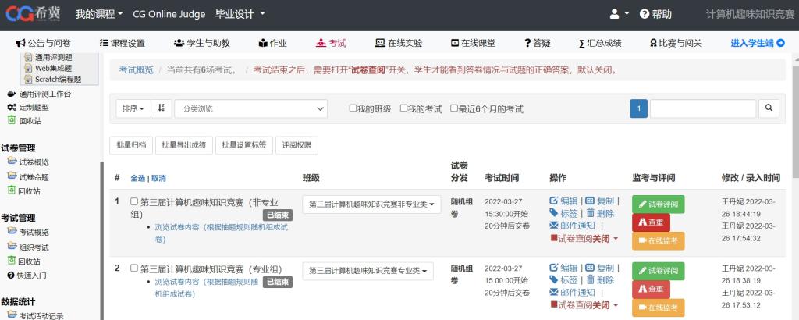
Task: Switch to the 作业 tab
Action: click(x=271, y=43)
